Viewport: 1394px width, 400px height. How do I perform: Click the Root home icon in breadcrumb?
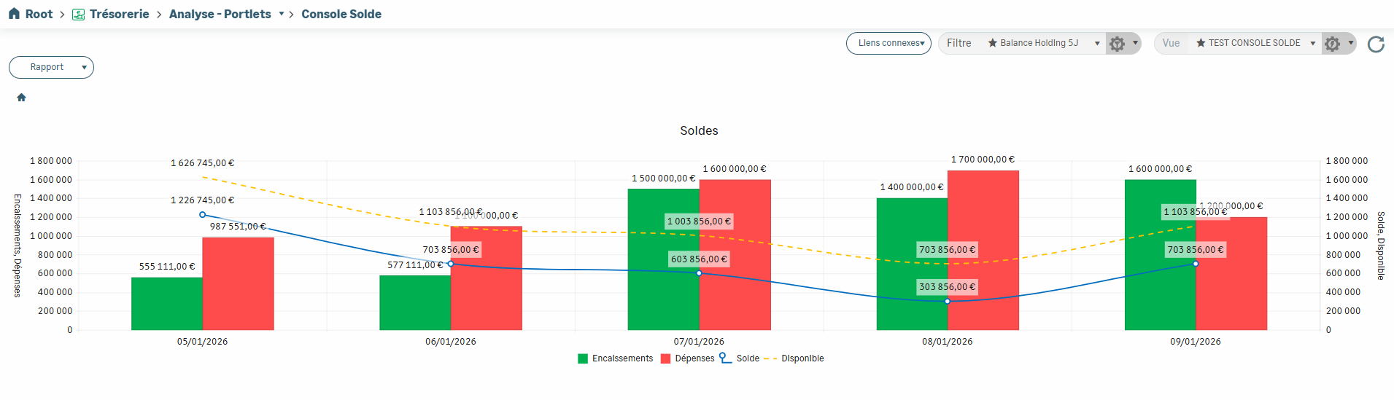(x=14, y=14)
